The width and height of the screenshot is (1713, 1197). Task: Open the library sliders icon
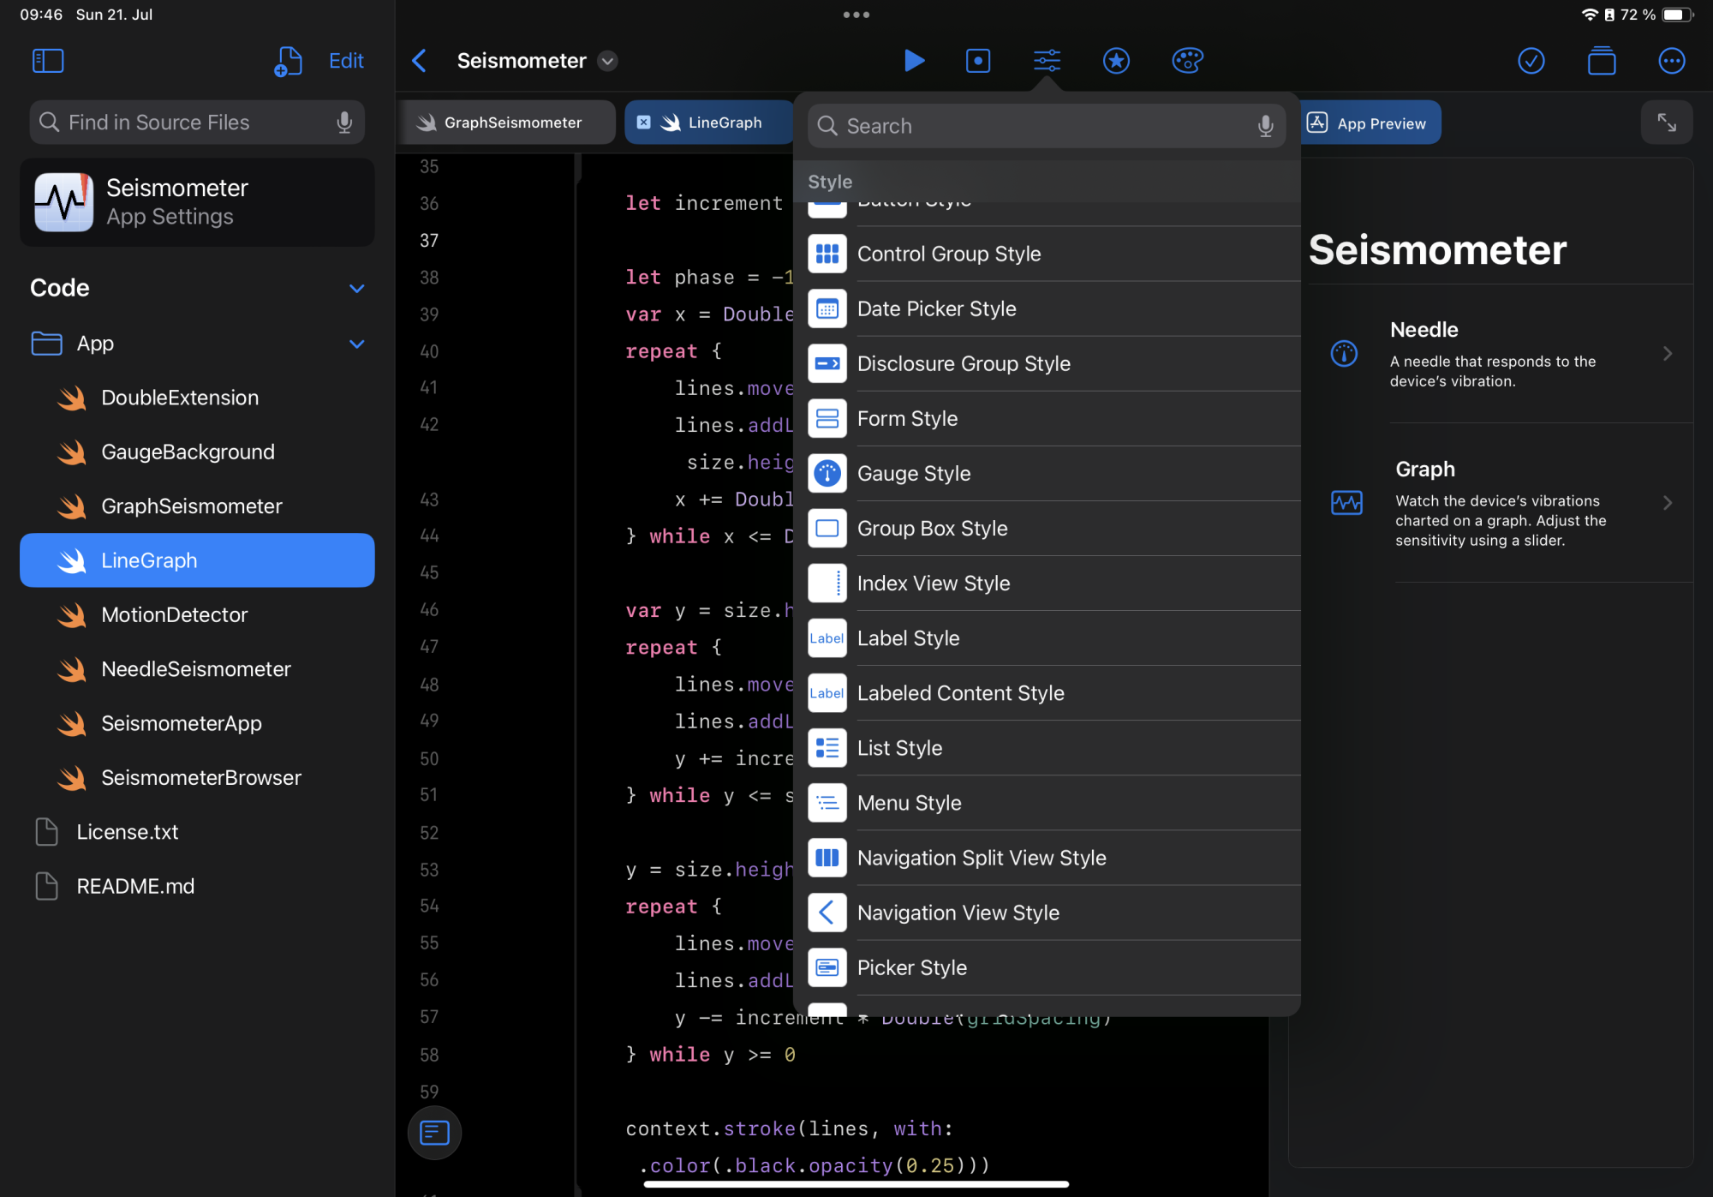click(x=1047, y=61)
